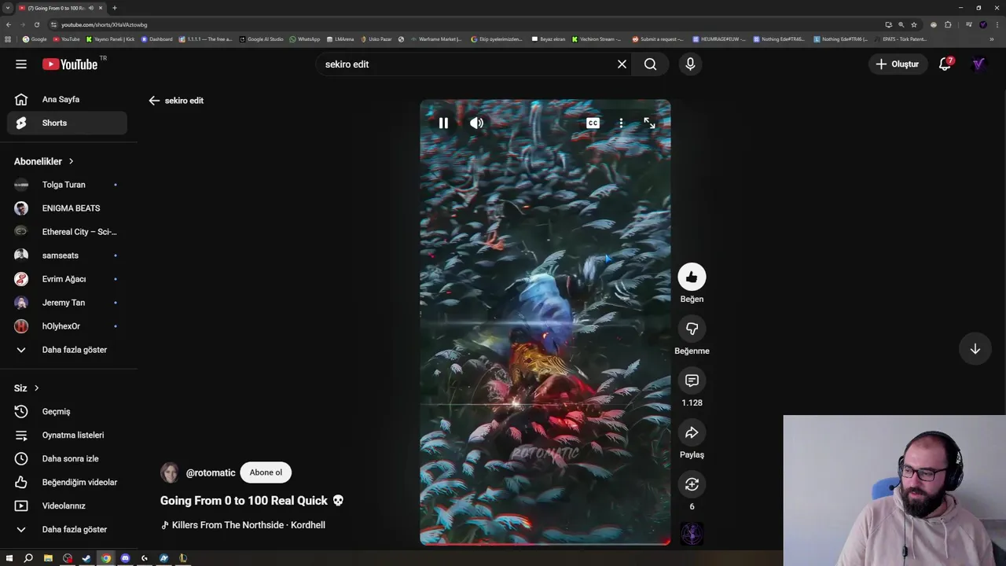Click the Short title text
Image resolution: width=1006 pixels, height=566 pixels.
click(252, 501)
